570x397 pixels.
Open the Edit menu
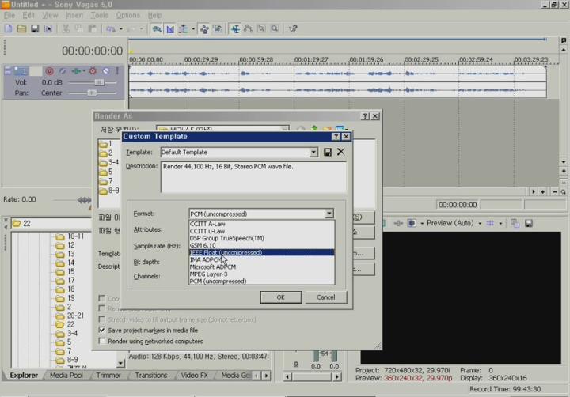[28, 15]
